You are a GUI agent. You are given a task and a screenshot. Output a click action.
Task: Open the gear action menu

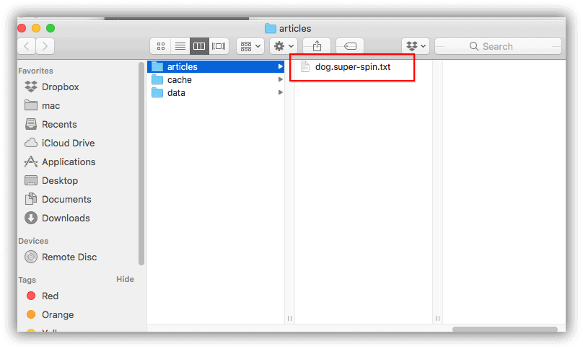[284, 46]
